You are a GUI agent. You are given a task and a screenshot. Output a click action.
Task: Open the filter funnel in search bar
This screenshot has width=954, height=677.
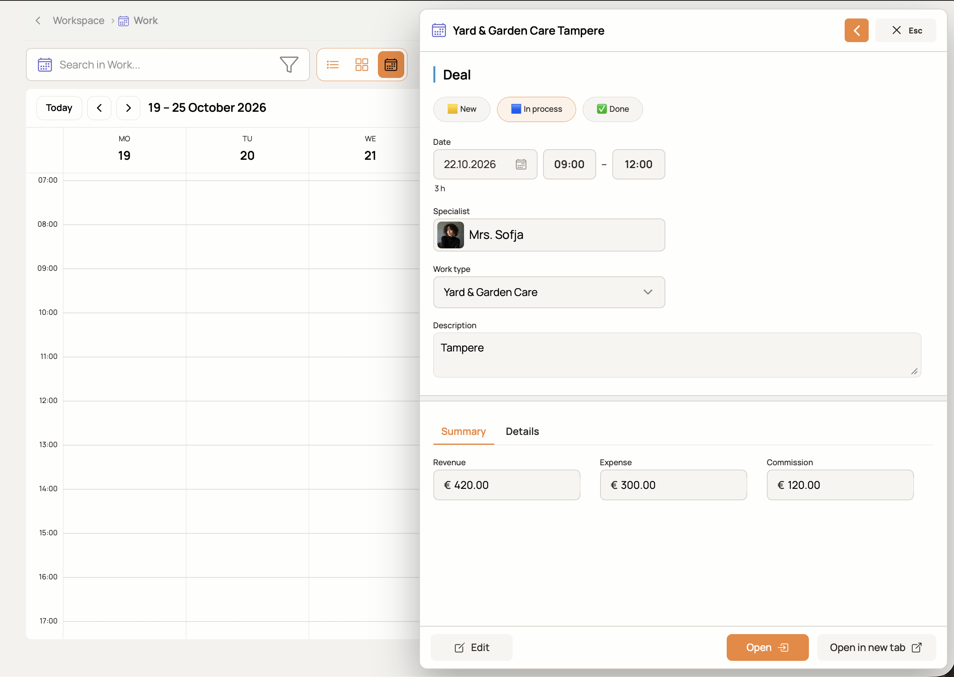tap(289, 65)
